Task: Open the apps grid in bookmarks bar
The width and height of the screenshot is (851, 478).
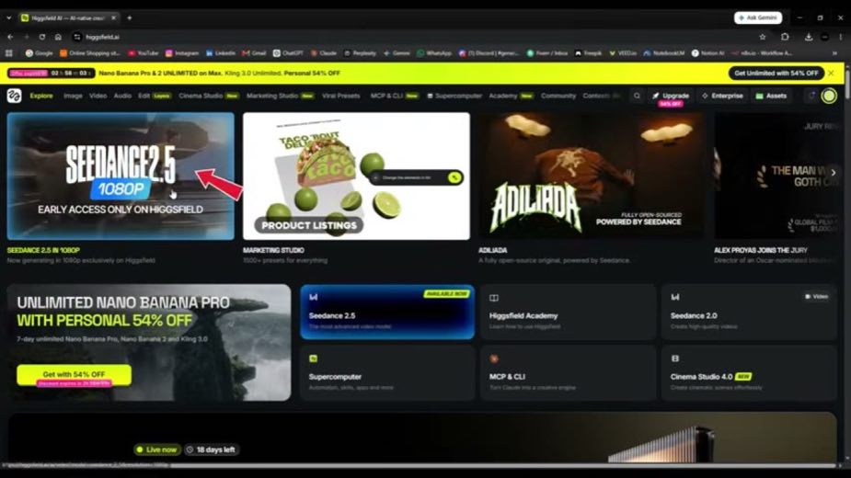Action: click(8, 53)
